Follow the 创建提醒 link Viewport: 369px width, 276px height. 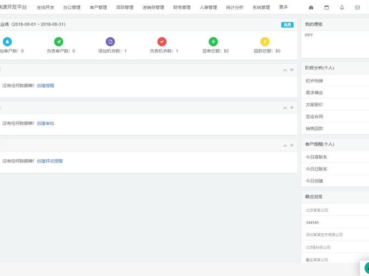pos(45,86)
